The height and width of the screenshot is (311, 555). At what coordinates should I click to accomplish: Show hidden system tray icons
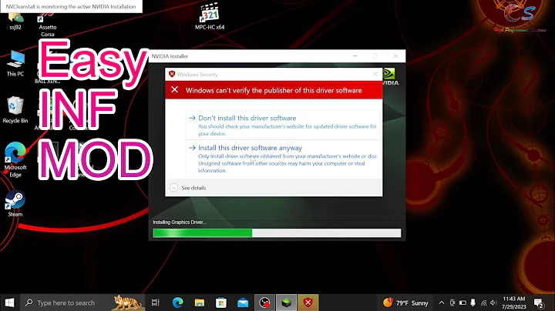pyautogui.click(x=442, y=303)
